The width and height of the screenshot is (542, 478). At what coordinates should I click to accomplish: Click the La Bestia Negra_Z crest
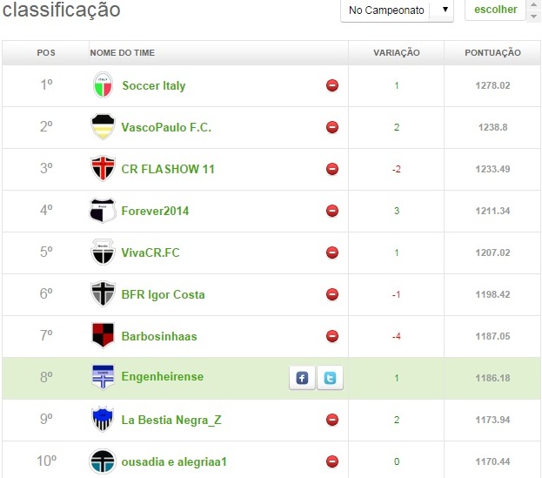click(x=103, y=420)
